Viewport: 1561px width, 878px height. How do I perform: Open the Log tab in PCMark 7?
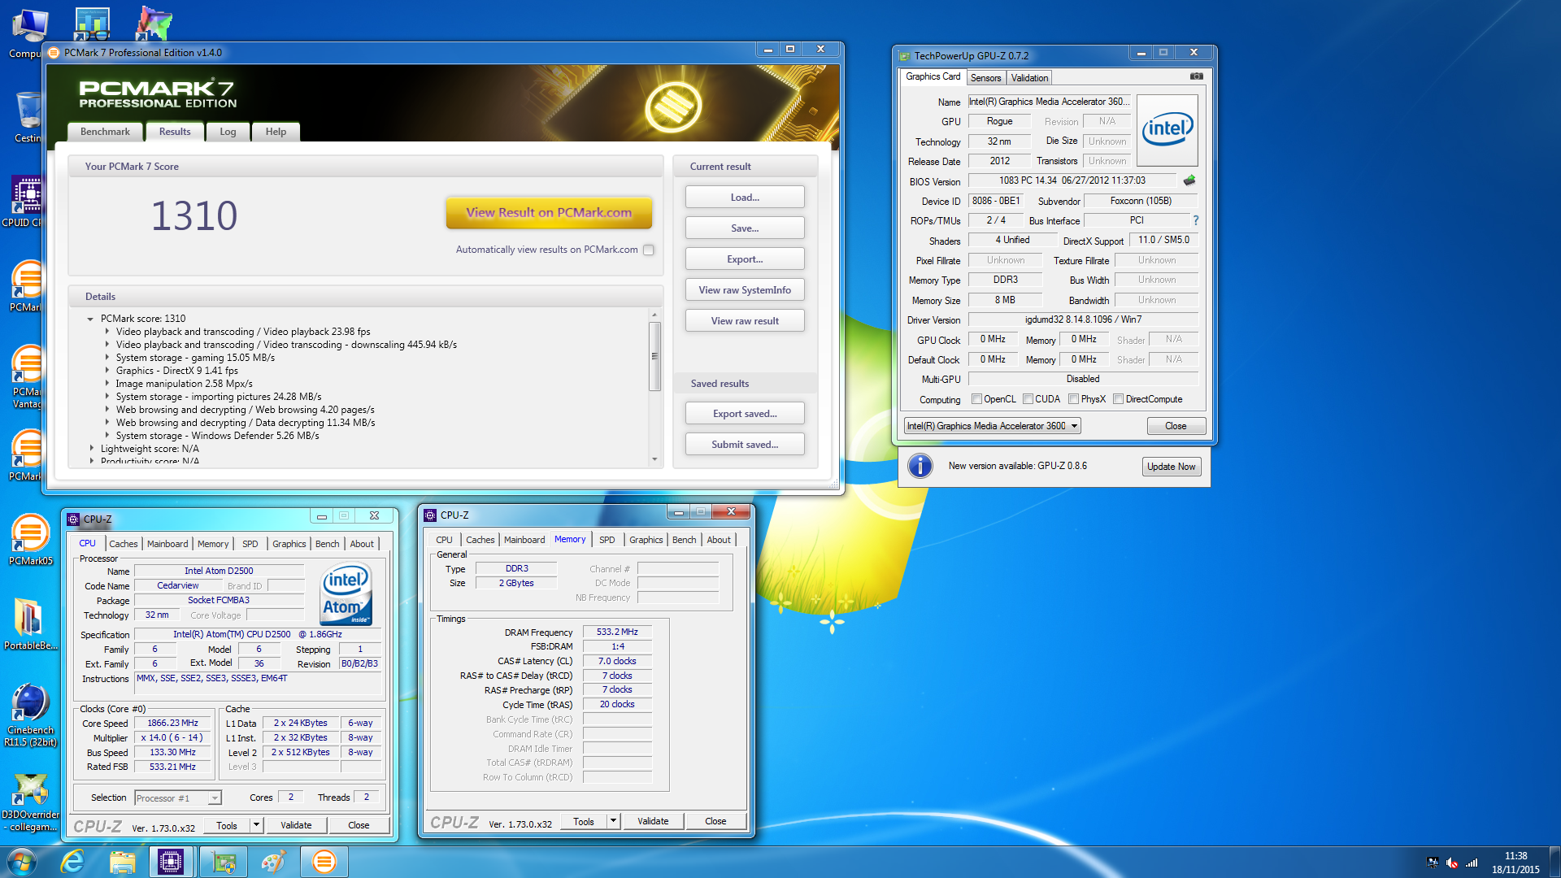click(228, 132)
